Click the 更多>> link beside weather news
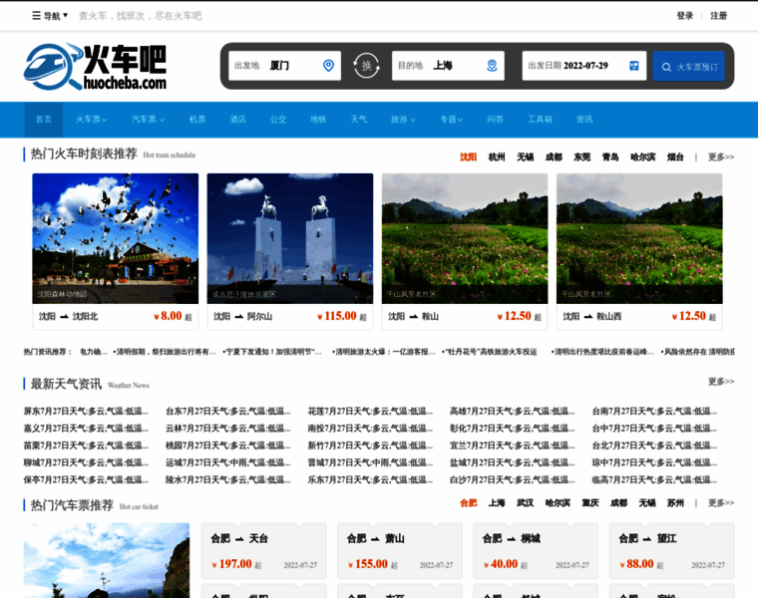 (x=720, y=382)
